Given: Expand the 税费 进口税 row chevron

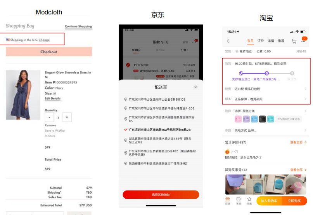Looking at the screenshot, I should tap(305, 89).
